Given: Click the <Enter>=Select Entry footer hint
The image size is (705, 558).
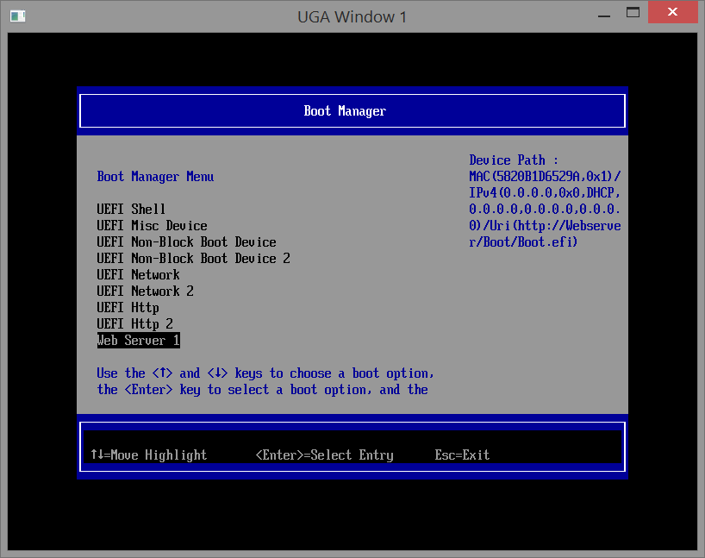Looking at the screenshot, I should pos(324,455).
